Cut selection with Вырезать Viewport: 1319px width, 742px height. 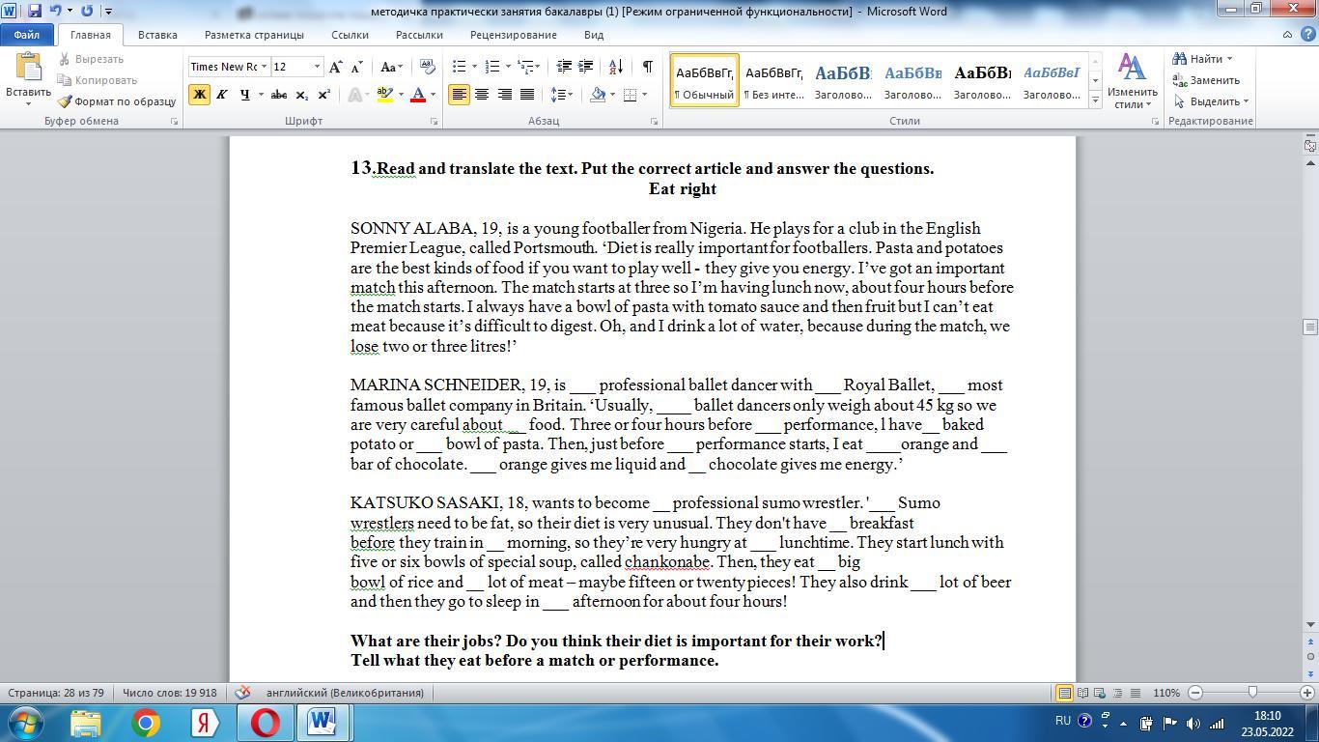point(91,59)
